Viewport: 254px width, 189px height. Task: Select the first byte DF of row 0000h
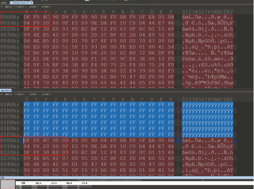27,17
